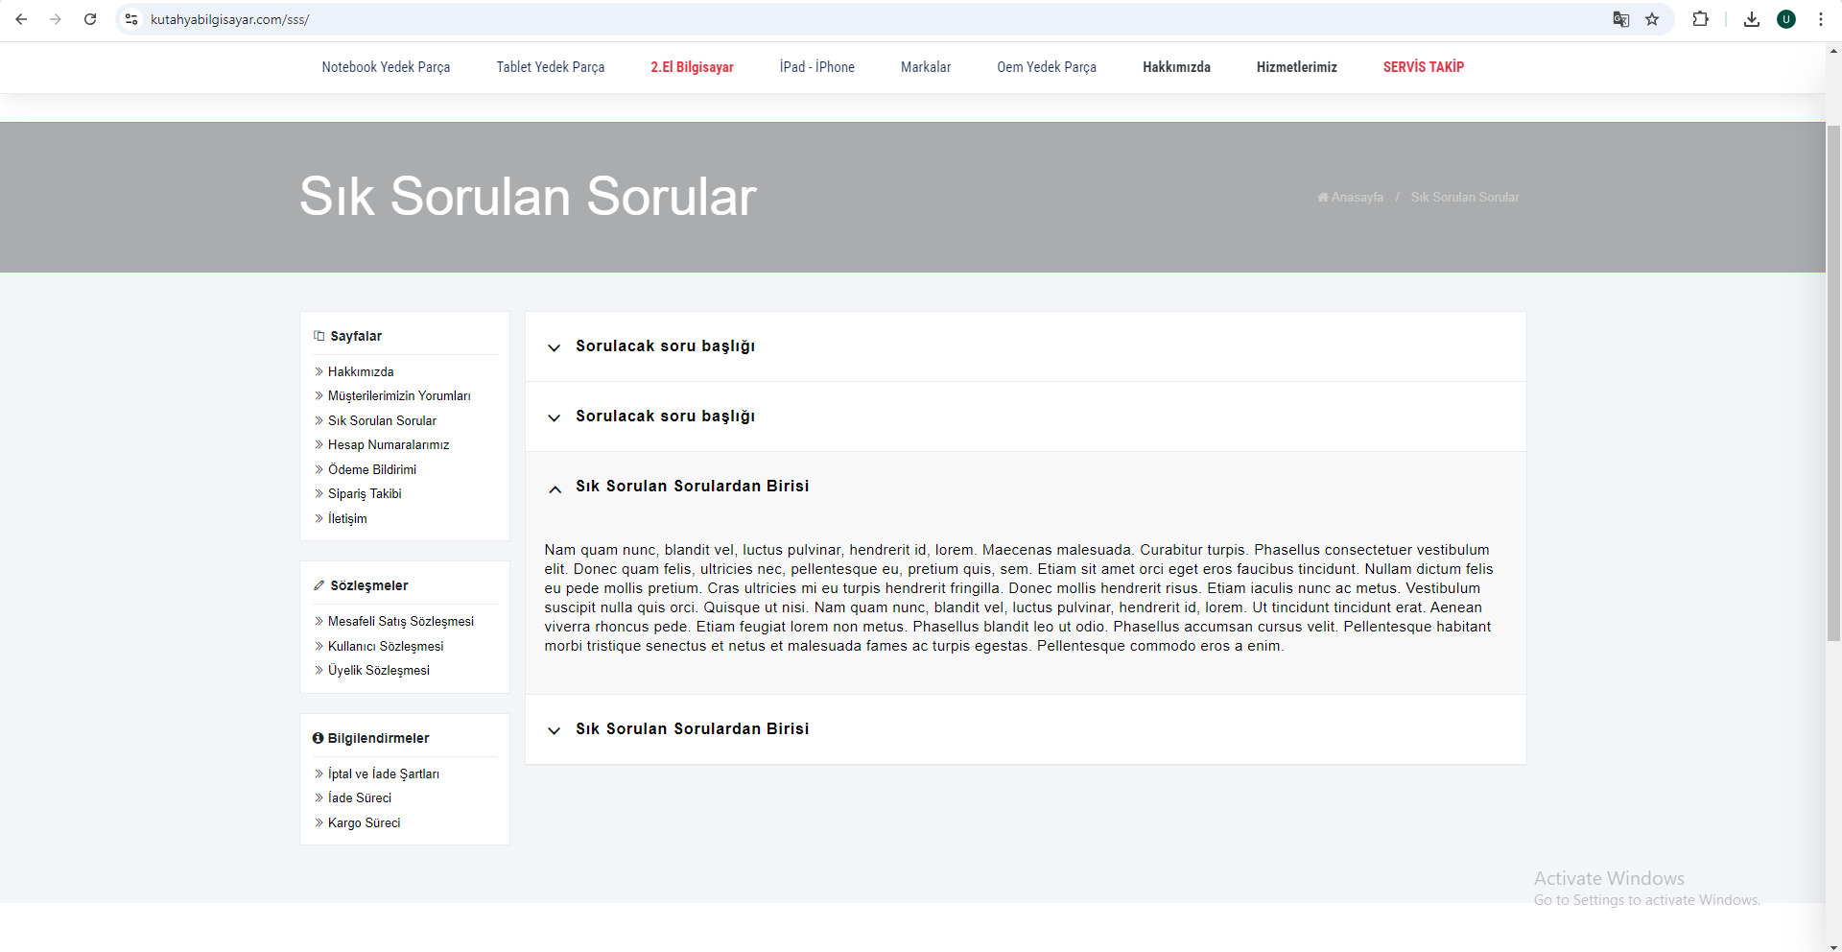Viewport: 1842px width, 952px height.
Task: Open Kargo Süreci link
Action: pyautogui.click(x=365, y=822)
